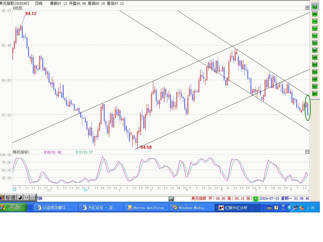323x242 pixels.
Task: Click the 标准 input mode button on the IME bar
Action: pyautogui.click(x=10, y=198)
